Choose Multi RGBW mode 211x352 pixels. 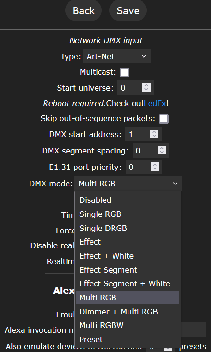click(x=128, y=325)
